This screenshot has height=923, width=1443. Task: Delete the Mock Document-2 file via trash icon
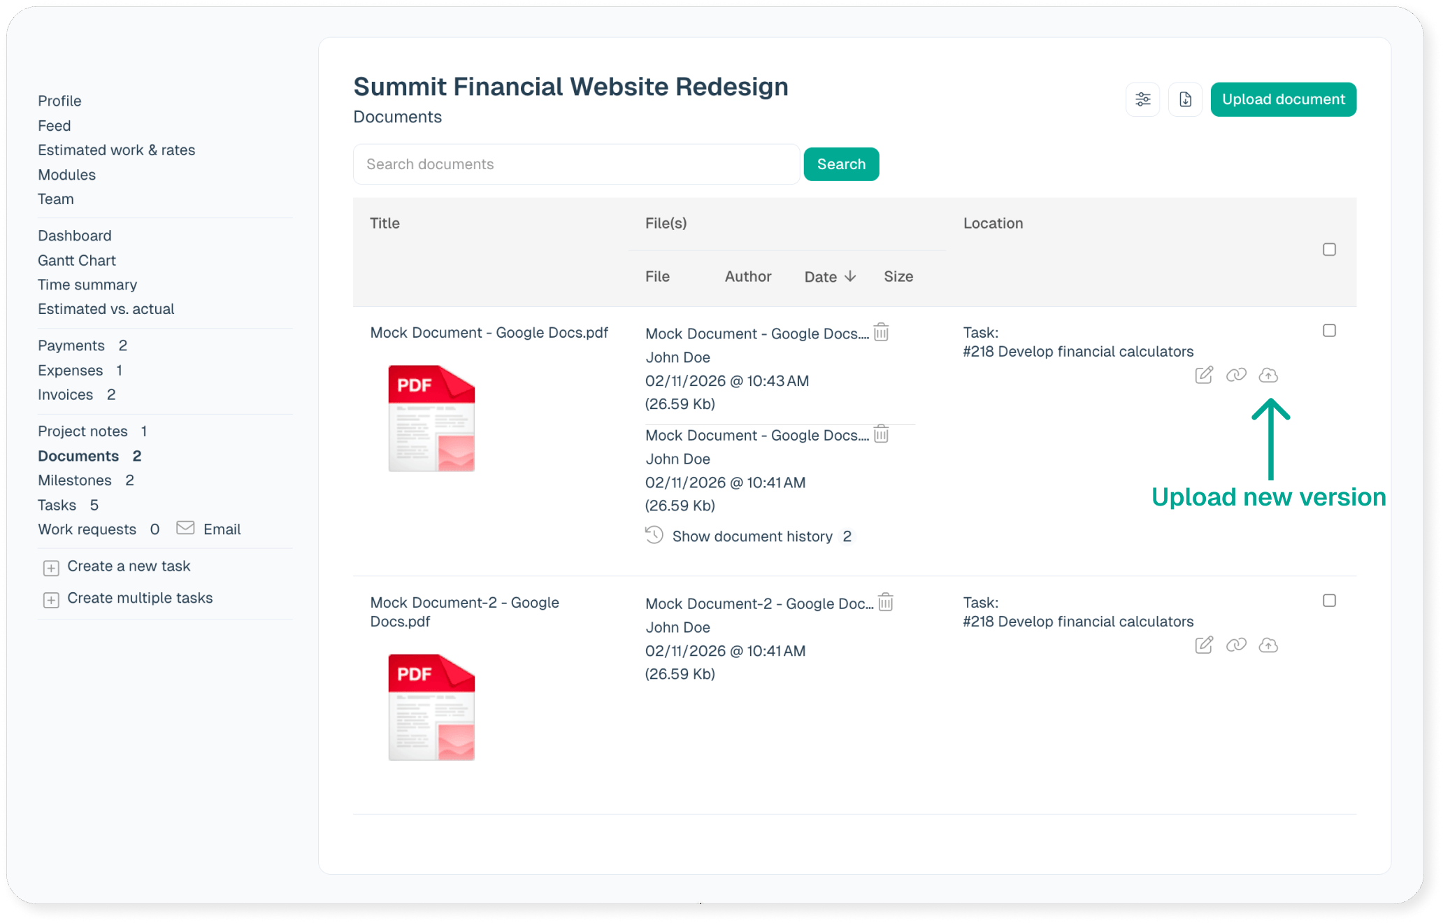[x=885, y=602]
